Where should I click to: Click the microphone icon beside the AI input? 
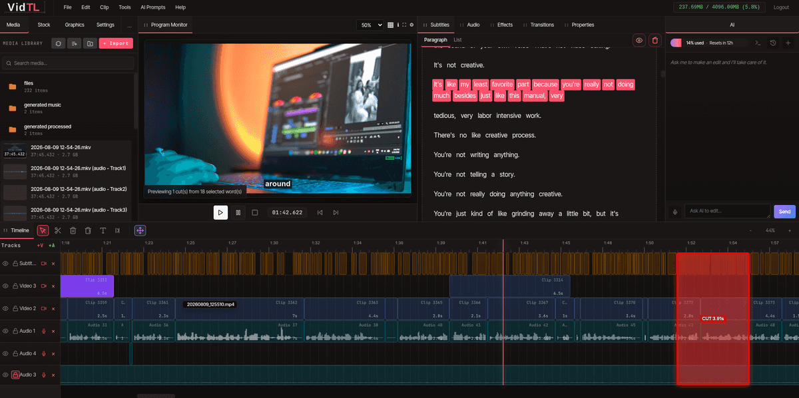(675, 212)
